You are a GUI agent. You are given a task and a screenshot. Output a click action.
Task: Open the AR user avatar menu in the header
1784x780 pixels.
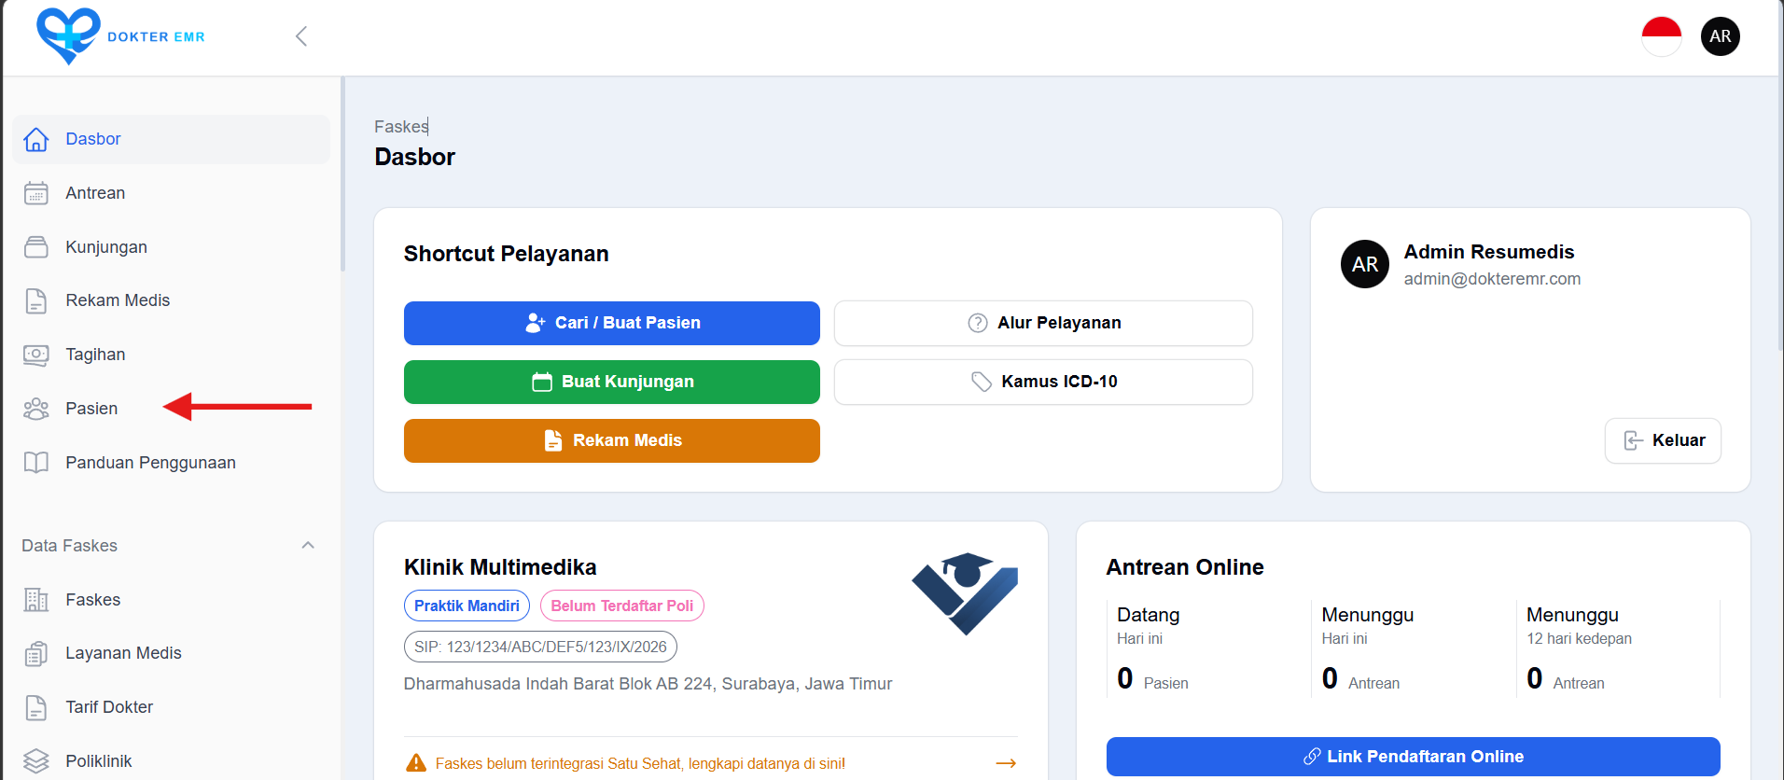point(1720,36)
